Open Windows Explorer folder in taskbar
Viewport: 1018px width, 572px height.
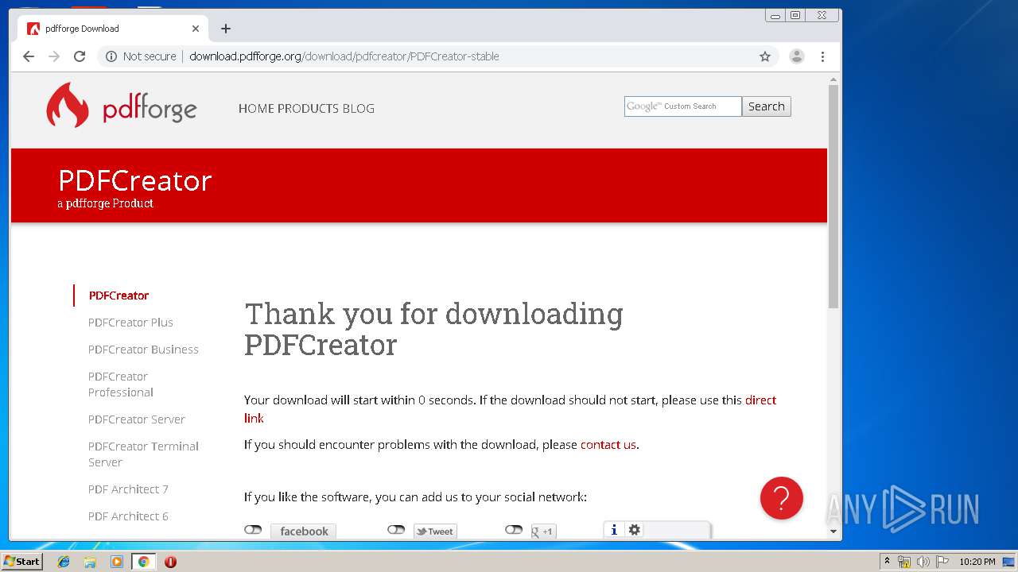90,562
